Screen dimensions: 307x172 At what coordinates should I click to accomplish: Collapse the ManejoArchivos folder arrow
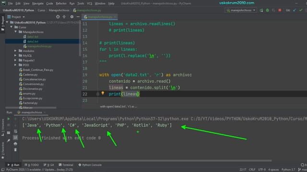click(16, 32)
